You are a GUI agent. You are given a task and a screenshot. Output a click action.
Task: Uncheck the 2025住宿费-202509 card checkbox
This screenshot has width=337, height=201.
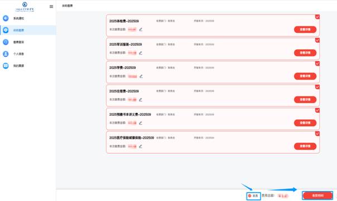click(317, 87)
